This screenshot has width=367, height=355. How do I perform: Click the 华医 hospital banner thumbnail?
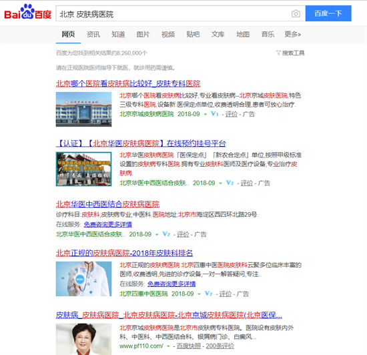point(83,169)
